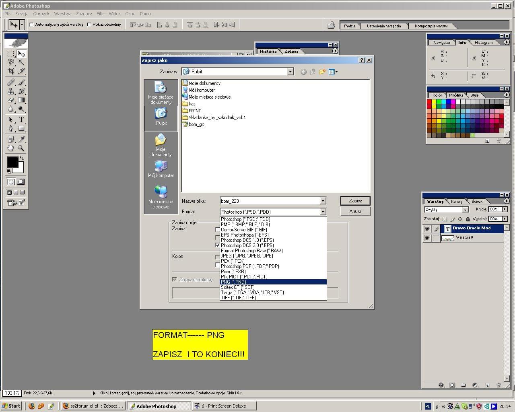This screenshot has width=515, height=412.
Task: Toggle lock transparent pixels in Zablokuj row
Action: pyautogui.click(x=445, y=219)
